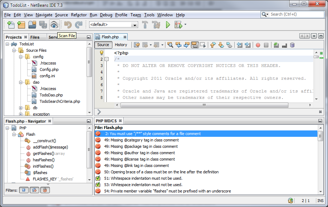Run the project with green play icon

coord(168,25)
